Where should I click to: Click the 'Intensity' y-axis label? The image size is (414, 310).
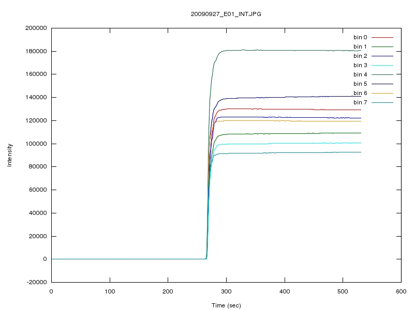[9, 155]
